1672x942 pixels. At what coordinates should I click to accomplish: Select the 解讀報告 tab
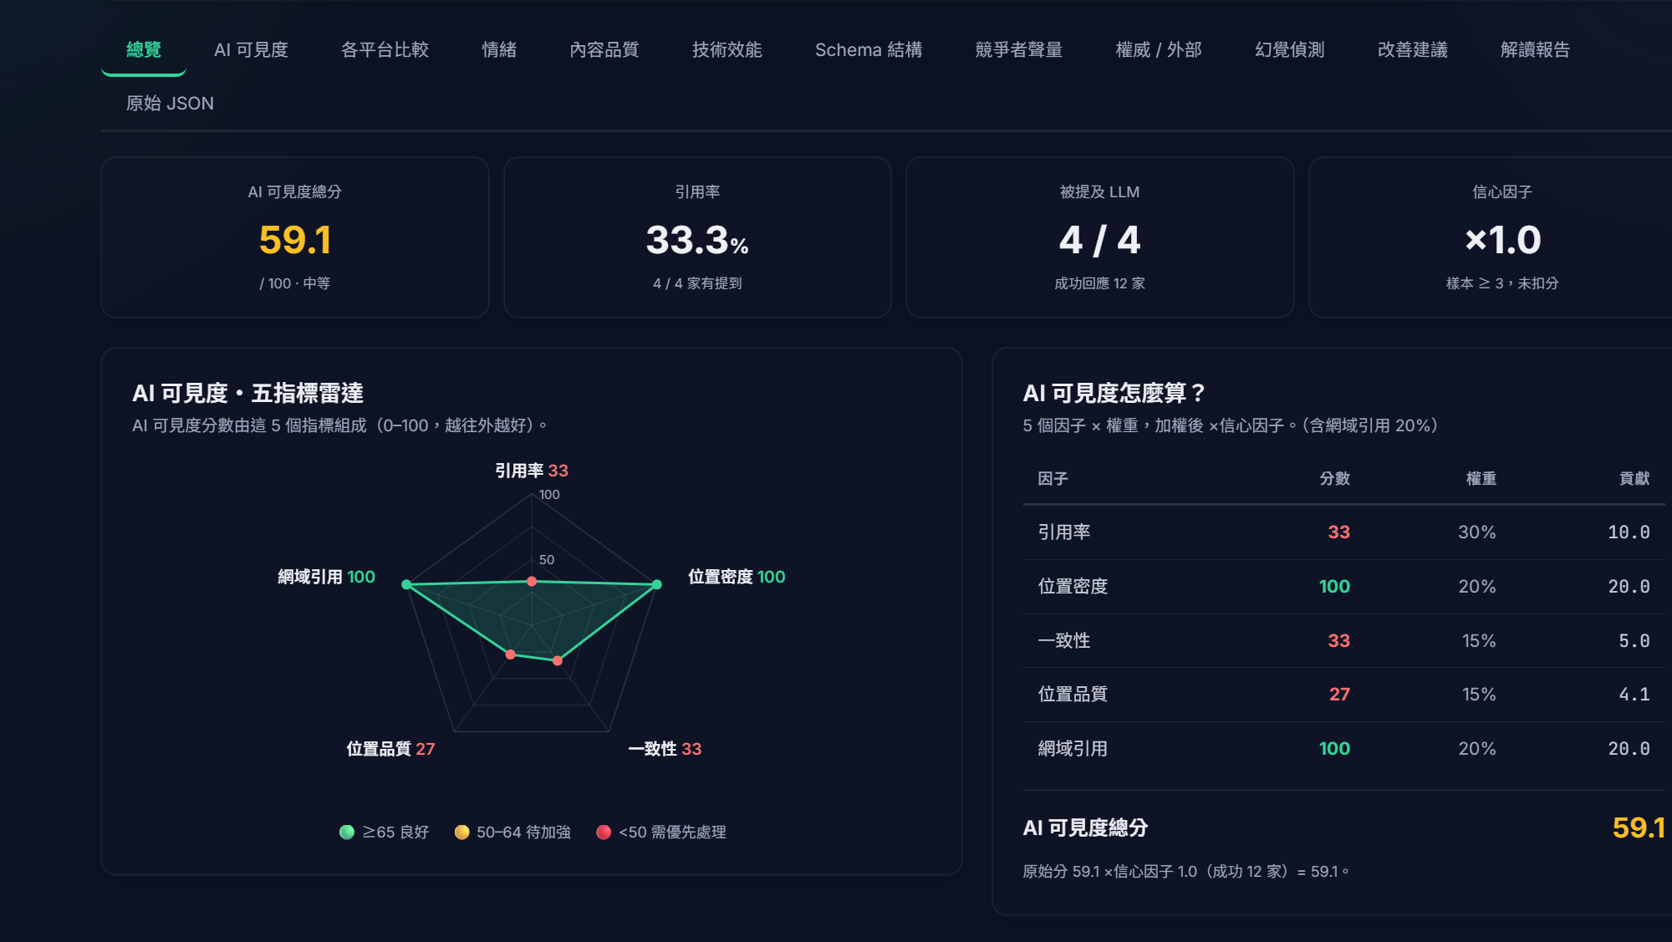click(1535, 50)
